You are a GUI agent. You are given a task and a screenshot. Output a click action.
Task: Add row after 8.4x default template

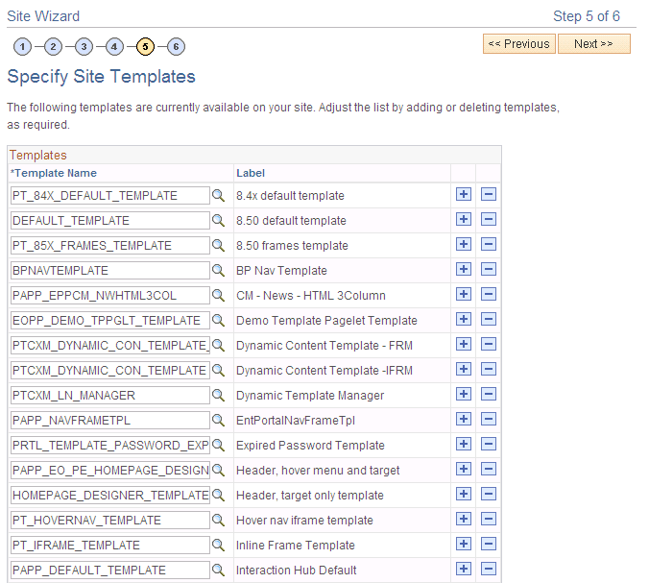pyautogui.click(x=464, y=194)
